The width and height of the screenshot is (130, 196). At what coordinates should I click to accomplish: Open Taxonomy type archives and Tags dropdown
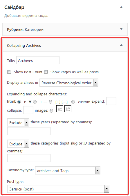(x=68, y=170)
